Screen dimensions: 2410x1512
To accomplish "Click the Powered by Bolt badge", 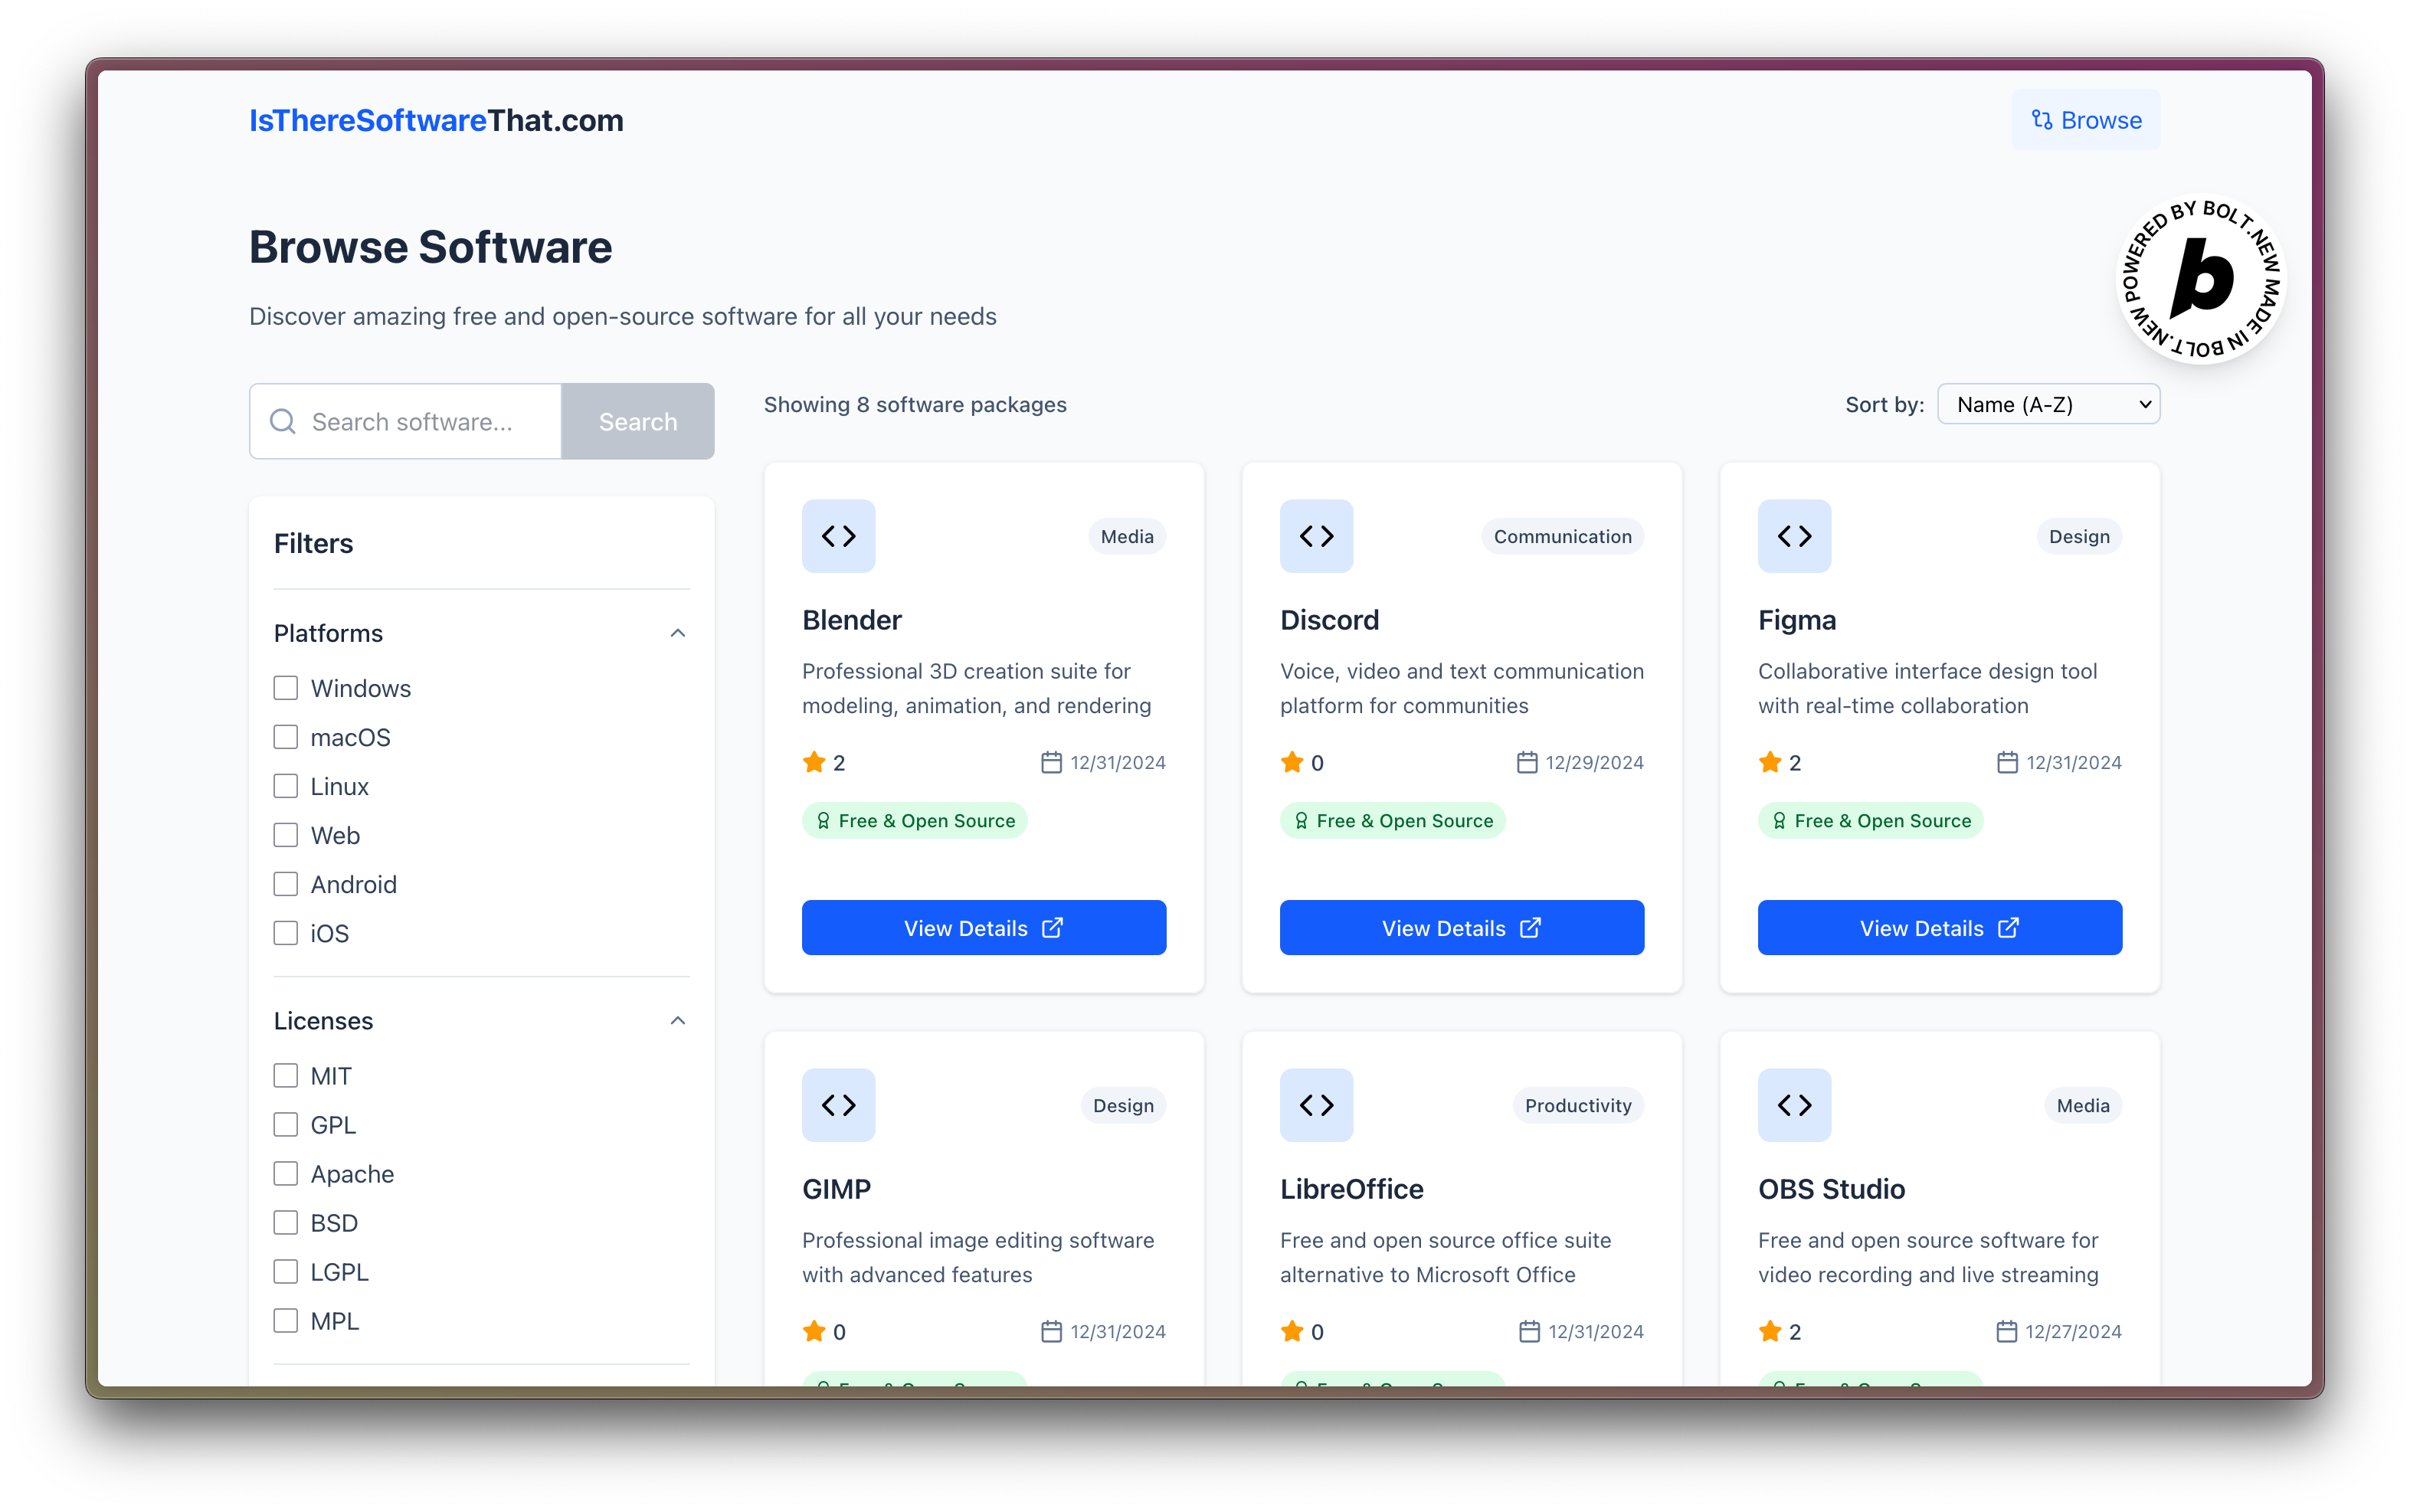I will pos(2201,279).
